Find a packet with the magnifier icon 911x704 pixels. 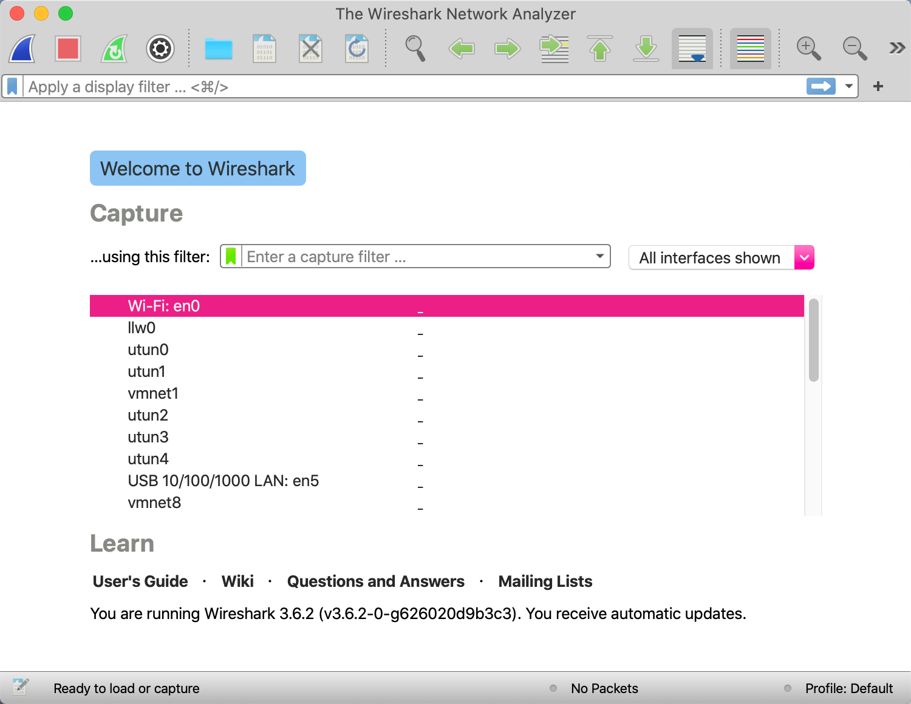[x=415, y=49]
